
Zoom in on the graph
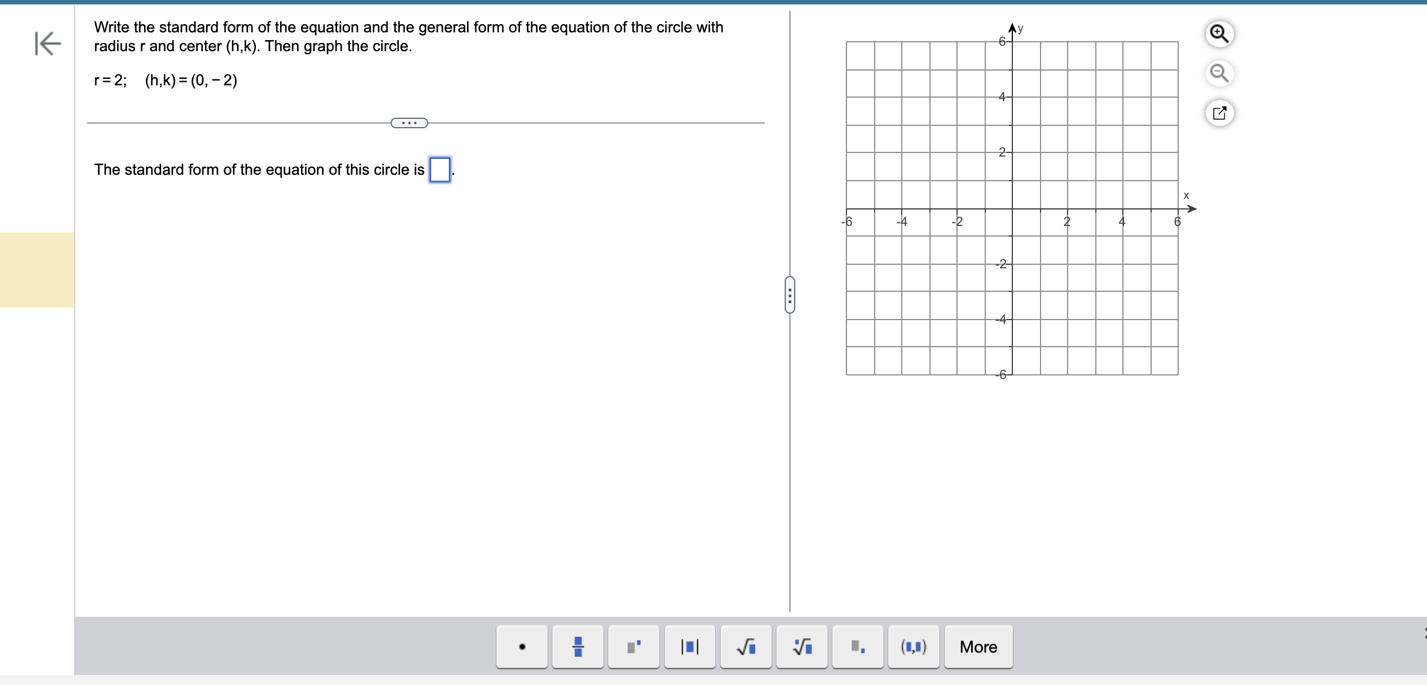[x=1219, y=34]
